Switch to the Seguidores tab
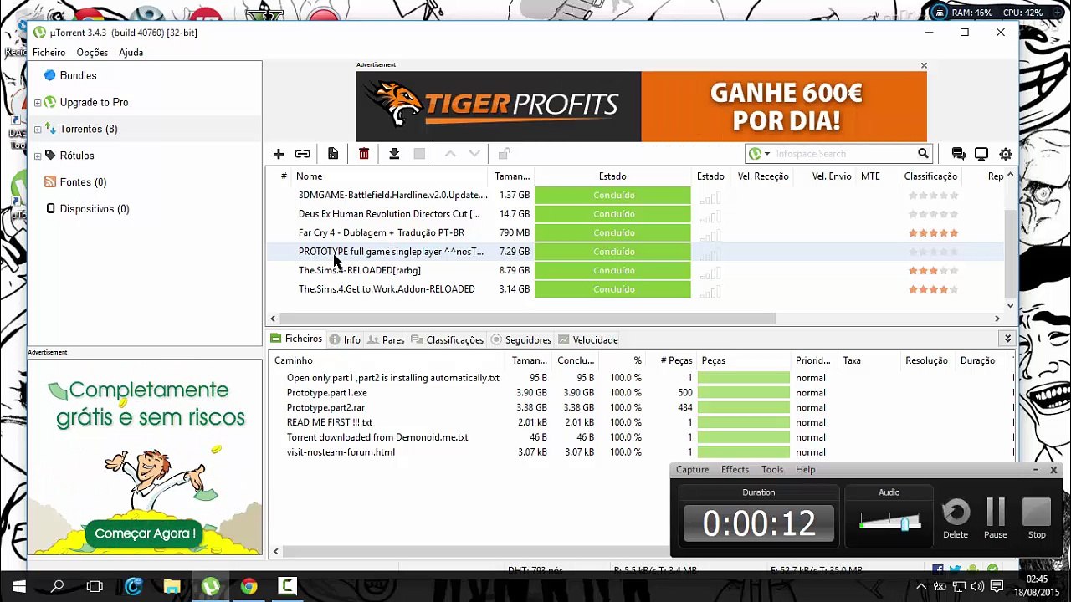The height and width of the screenshot is (602, 1071). coord(520,339)
